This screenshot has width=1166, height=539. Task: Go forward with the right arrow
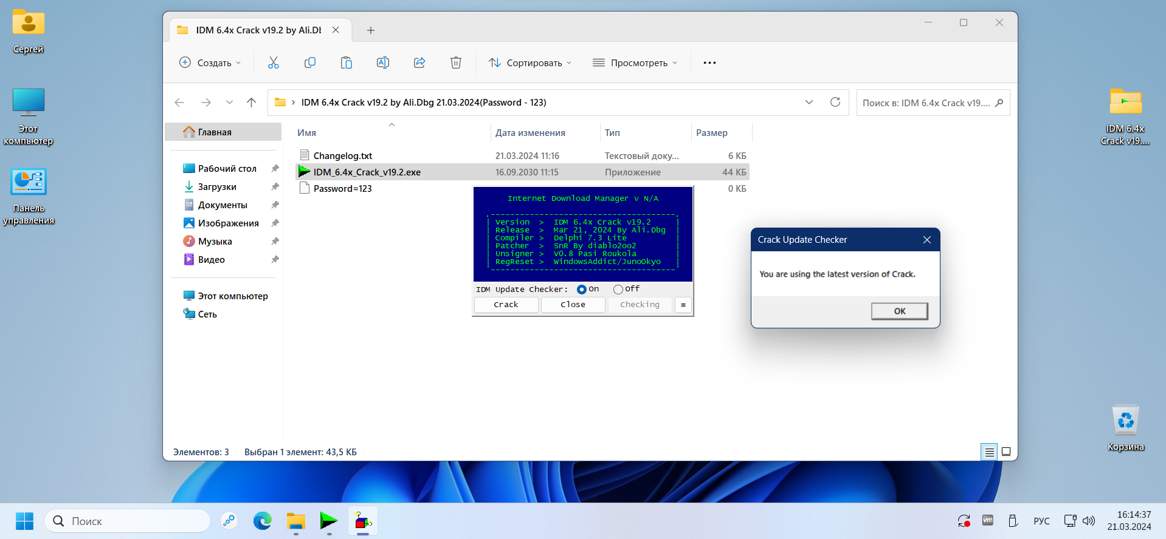coord(206,103)
